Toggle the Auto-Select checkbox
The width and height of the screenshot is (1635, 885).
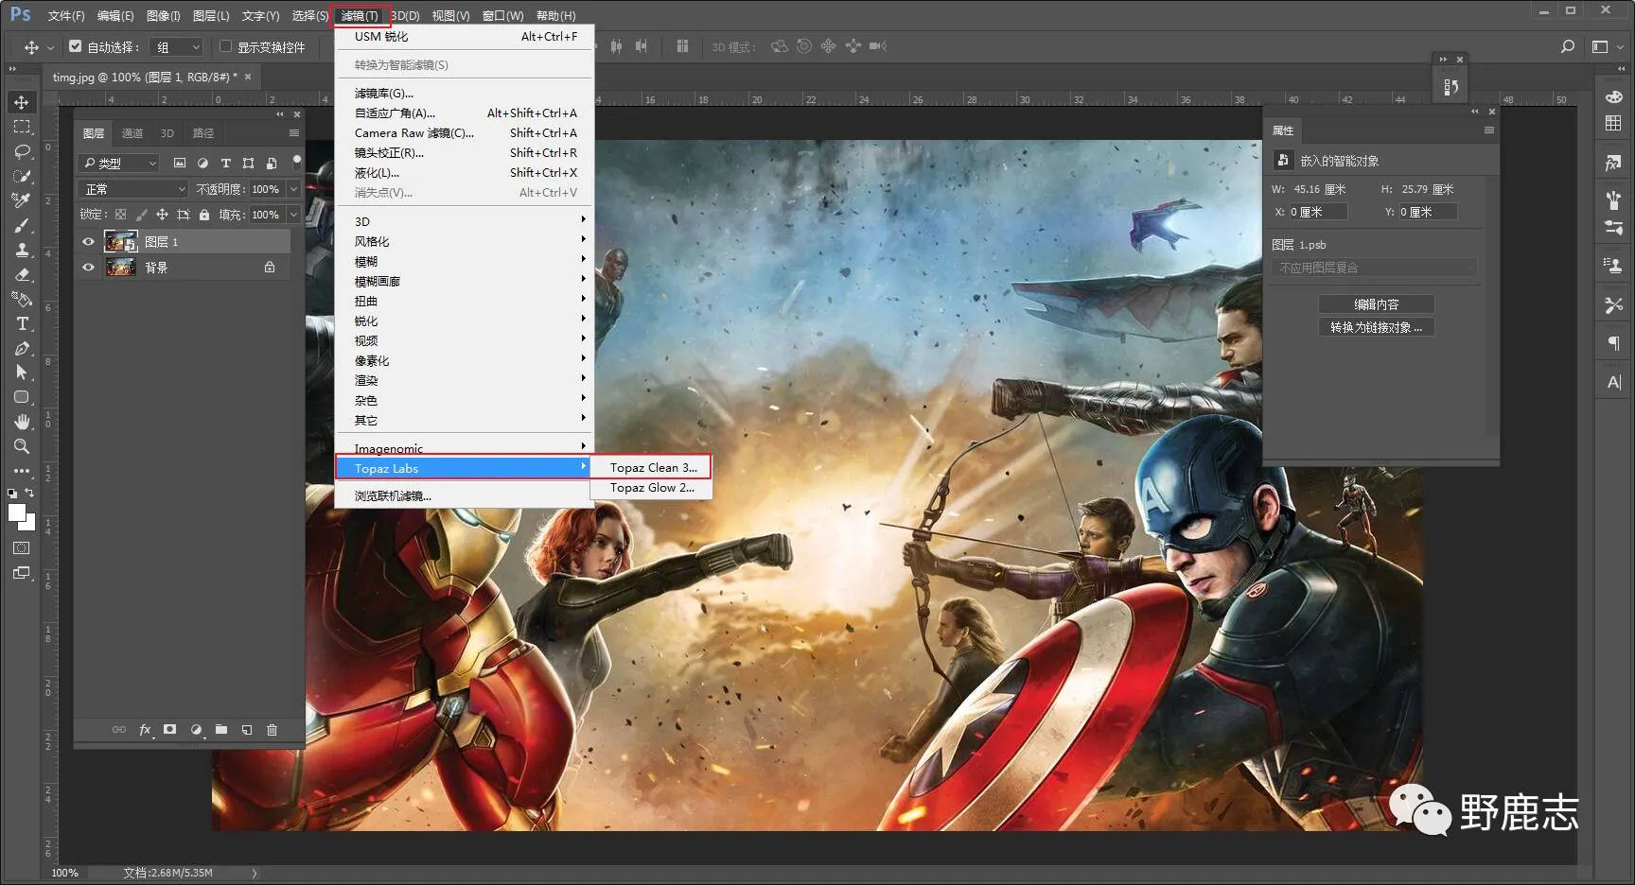coord(76,46)
